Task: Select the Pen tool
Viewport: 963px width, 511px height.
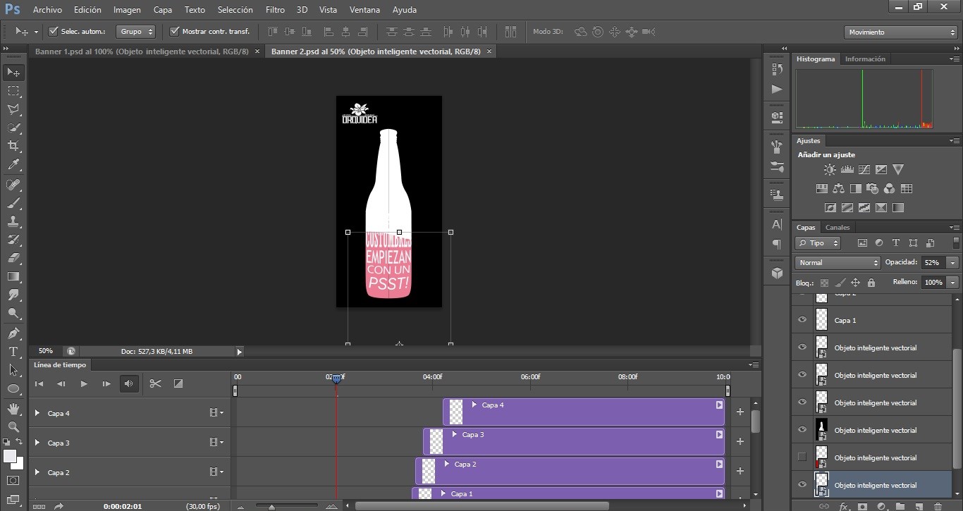Action: click(13, 333)
